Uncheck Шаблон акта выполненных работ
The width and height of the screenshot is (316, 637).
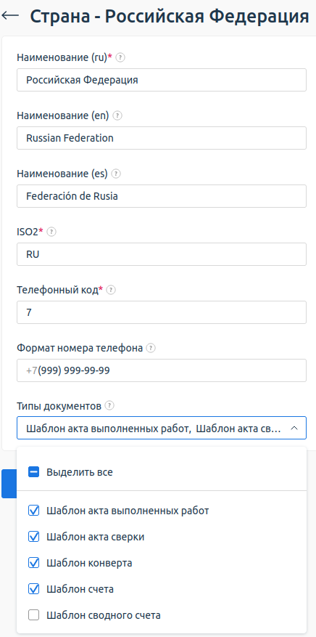click(x=33, y=511)
